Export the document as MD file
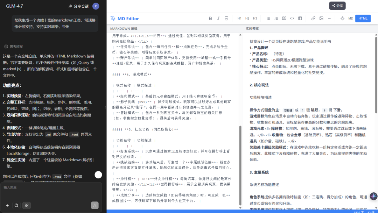Image resolution: width=378 pixels, height=213 pixels. click(351, 19)
